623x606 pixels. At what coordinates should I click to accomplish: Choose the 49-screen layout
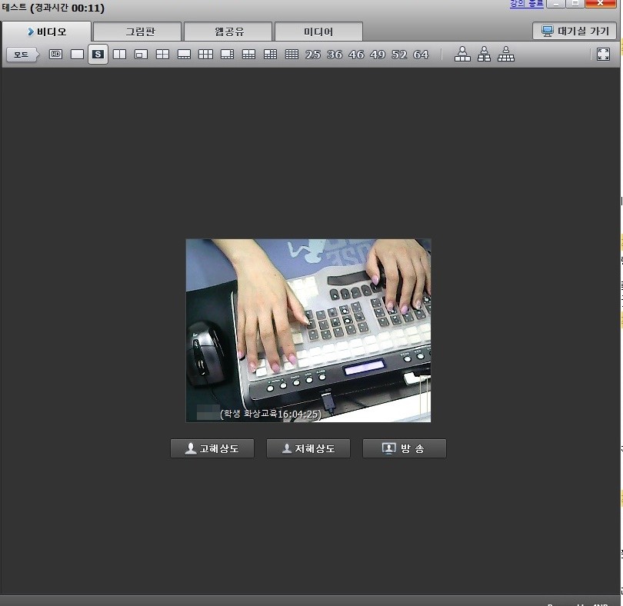click(378, 55)
